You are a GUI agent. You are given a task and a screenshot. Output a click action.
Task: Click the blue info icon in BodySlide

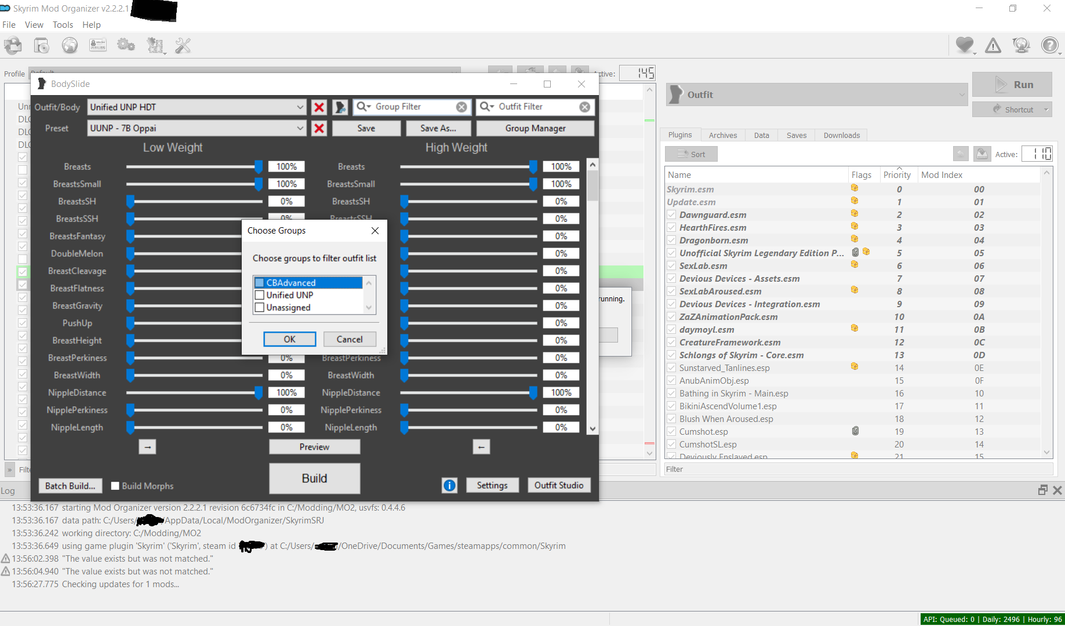pos(449,485)
